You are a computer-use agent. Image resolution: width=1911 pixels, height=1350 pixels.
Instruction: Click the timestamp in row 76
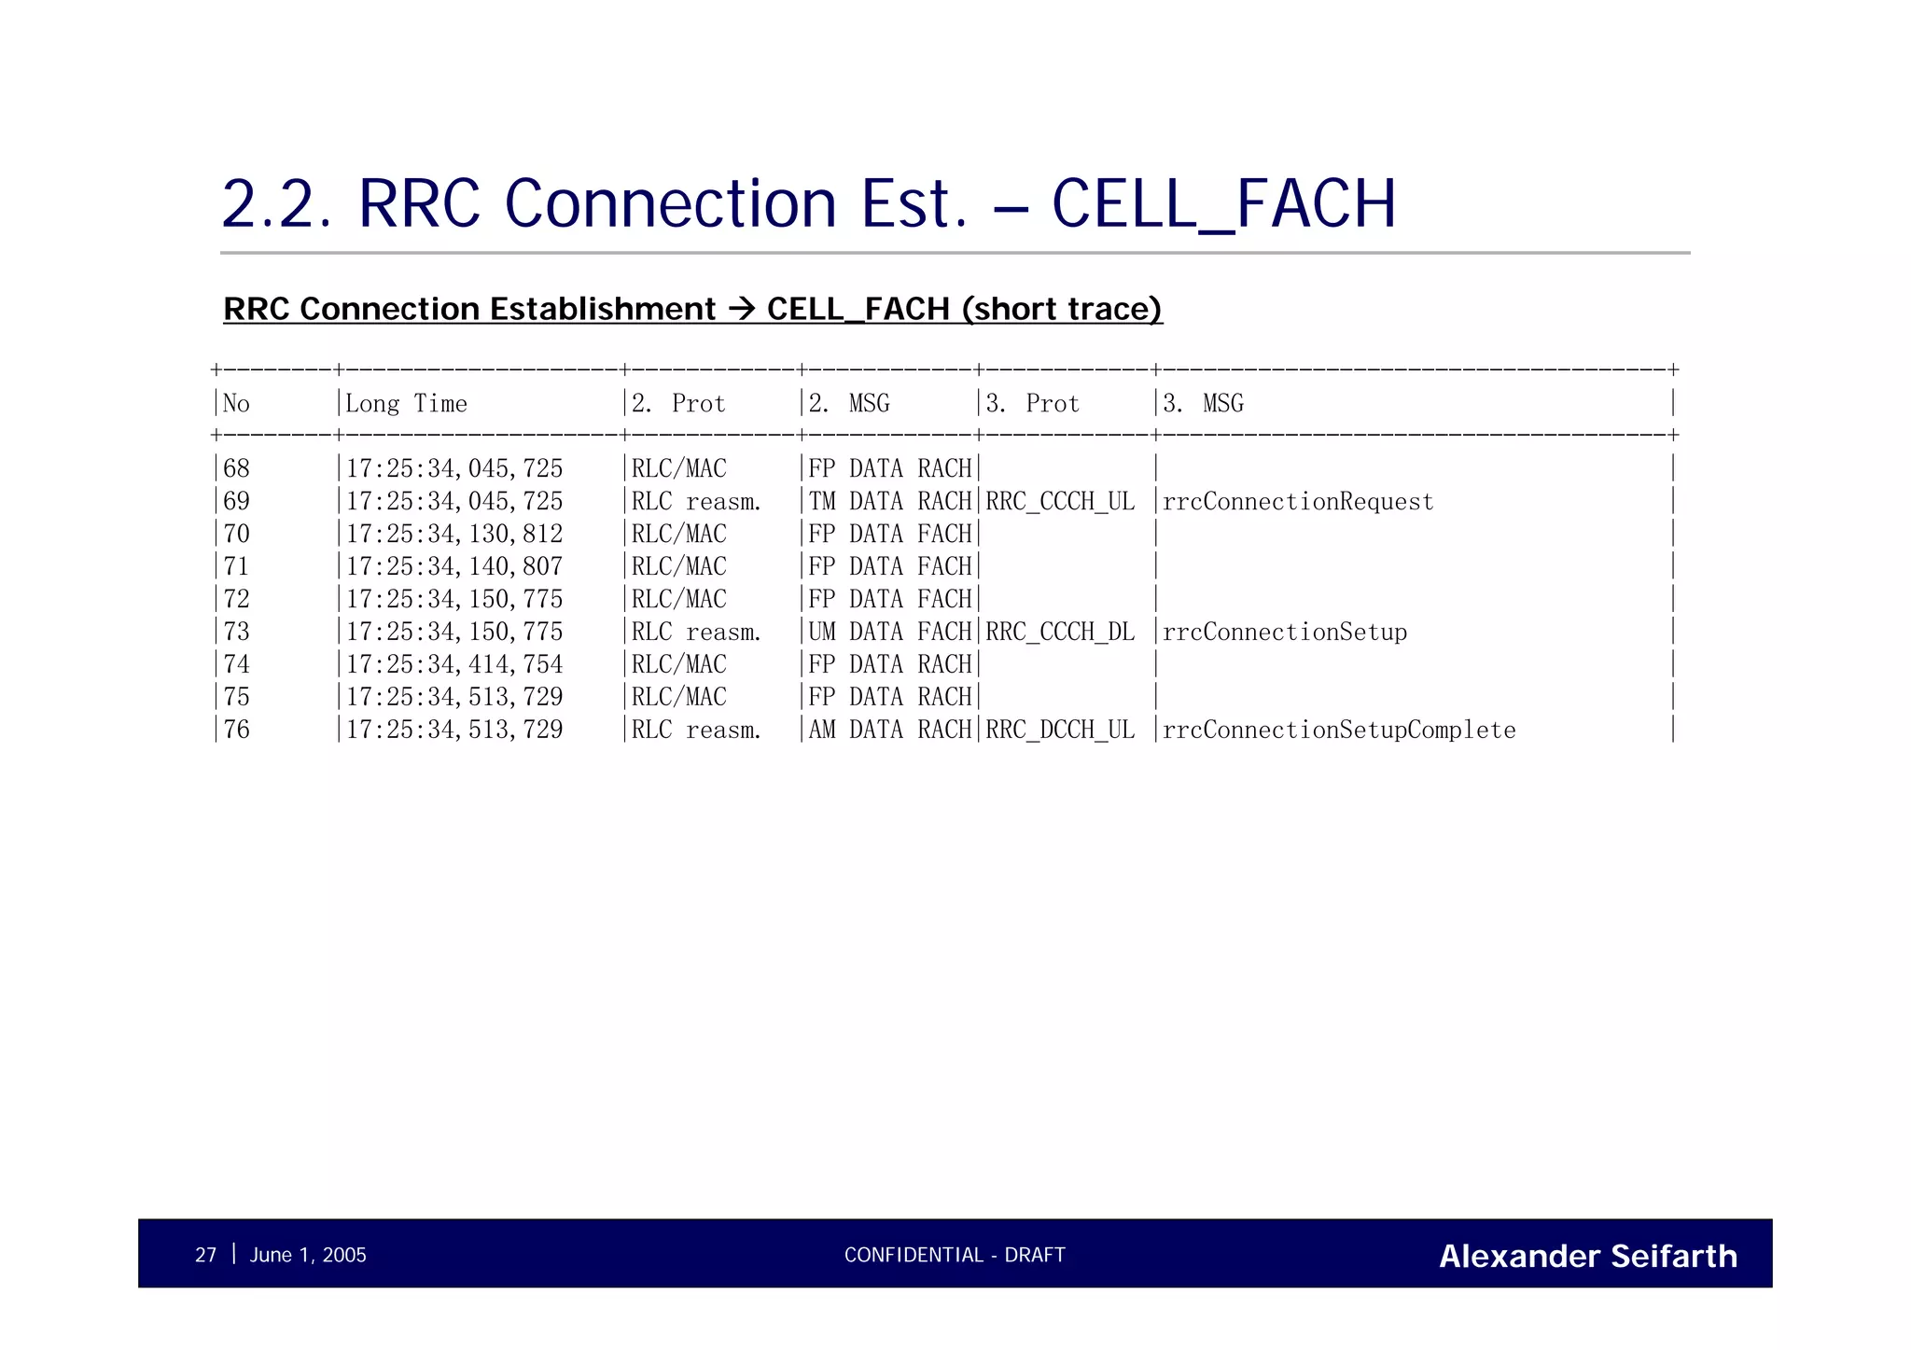[x=454, y=730]
